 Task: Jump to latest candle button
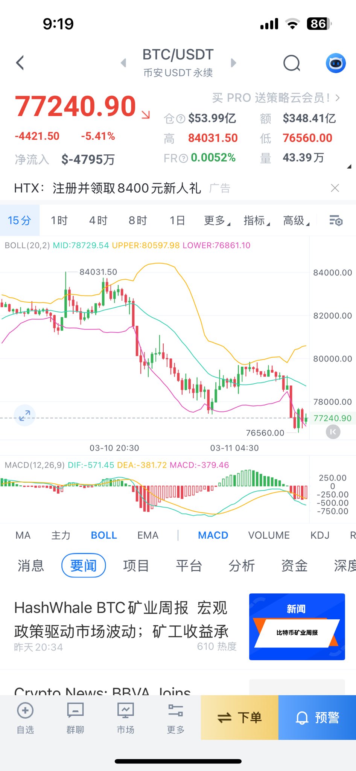pos(333,432)
